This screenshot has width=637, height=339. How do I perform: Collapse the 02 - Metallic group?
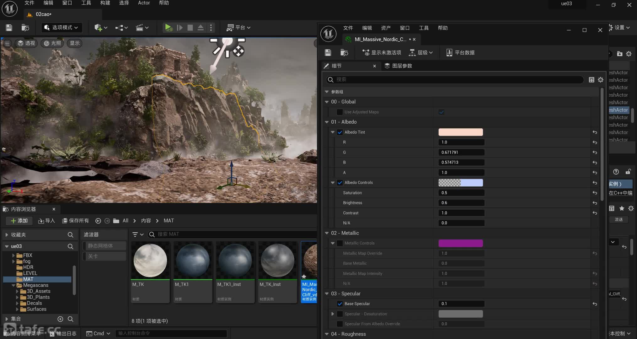coord(327,233)
